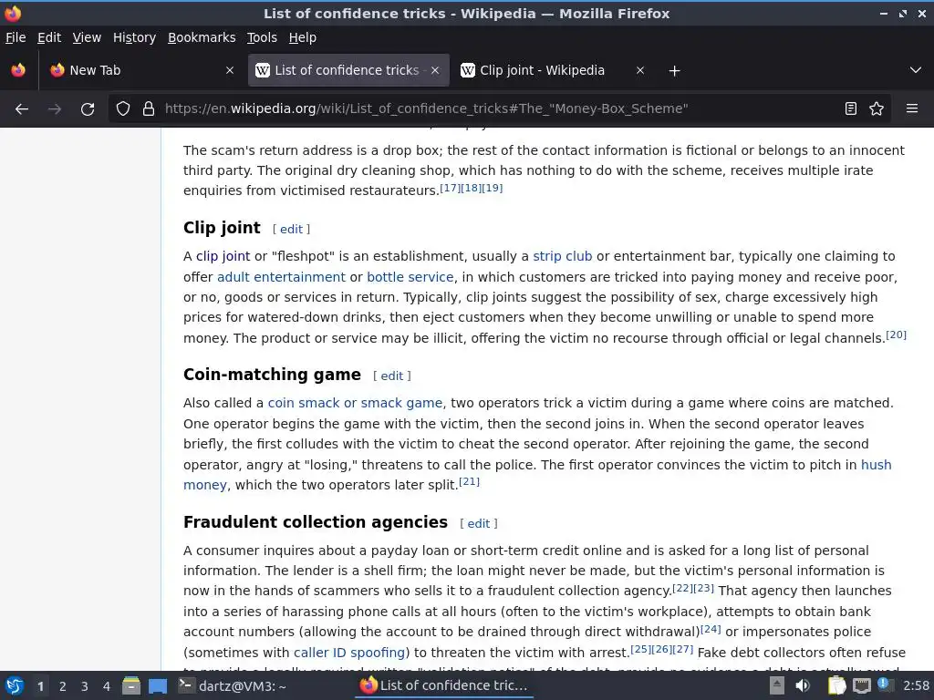Open the History menu
Image resolution: width=934 pixels, height=700 pixels.
tap(135, 37)
